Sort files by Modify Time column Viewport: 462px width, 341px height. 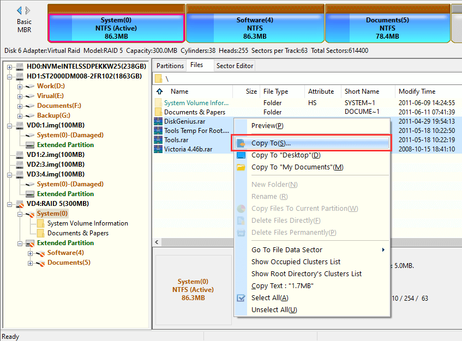417,92
